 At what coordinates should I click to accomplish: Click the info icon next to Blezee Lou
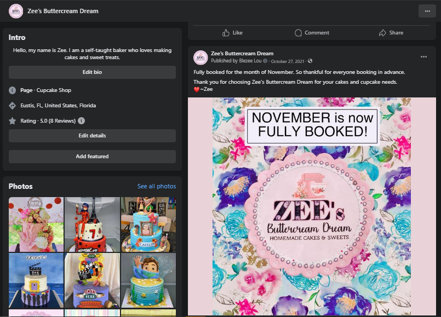[265, 61]
